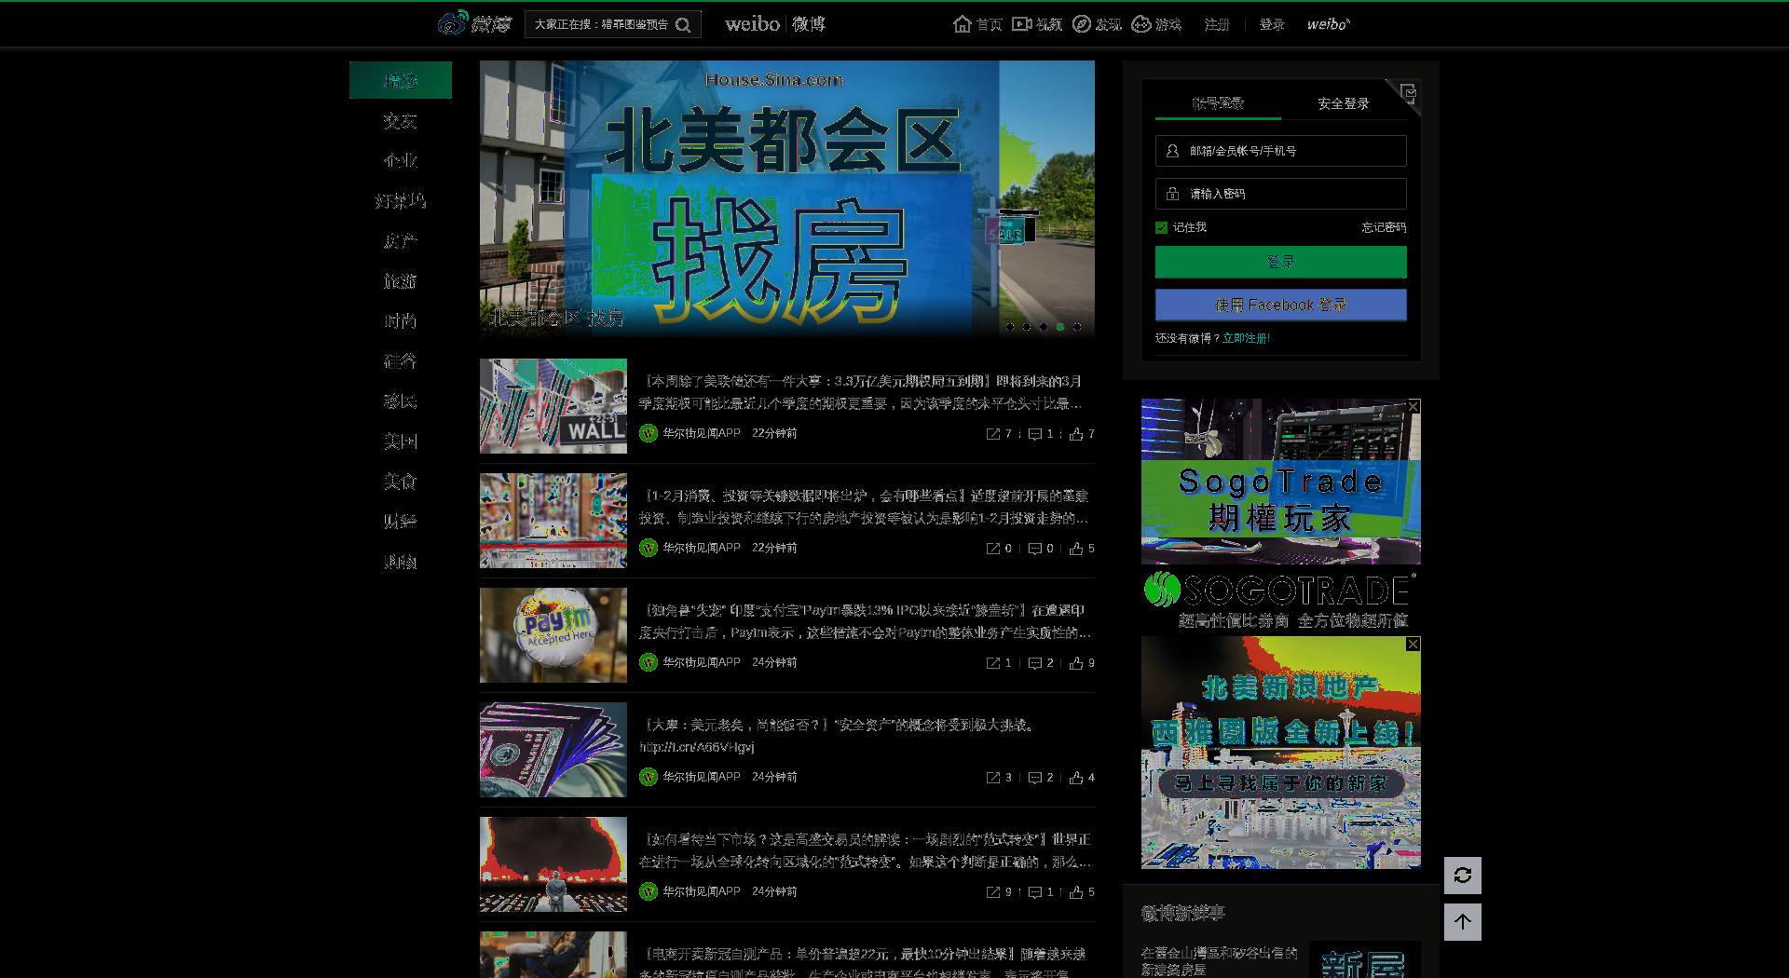Go to 首页 home in top navigation
The width and height of the screenshot is (1789, 978).
coord(977,24)
